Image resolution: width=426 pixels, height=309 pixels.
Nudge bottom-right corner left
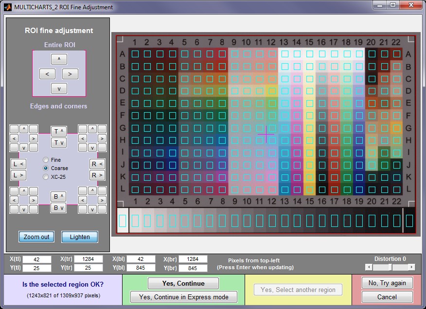[83, 200]
